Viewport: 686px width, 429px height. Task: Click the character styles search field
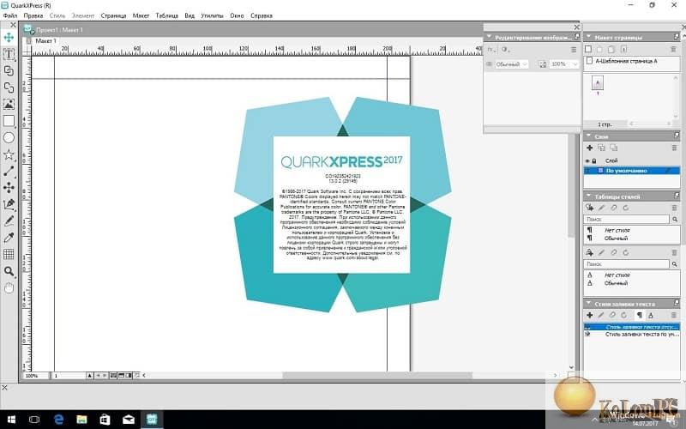pyautogui.click(x=627, y=264)
